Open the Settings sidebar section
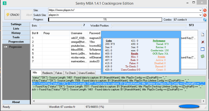The image size is (209, 111). [16, 24]
